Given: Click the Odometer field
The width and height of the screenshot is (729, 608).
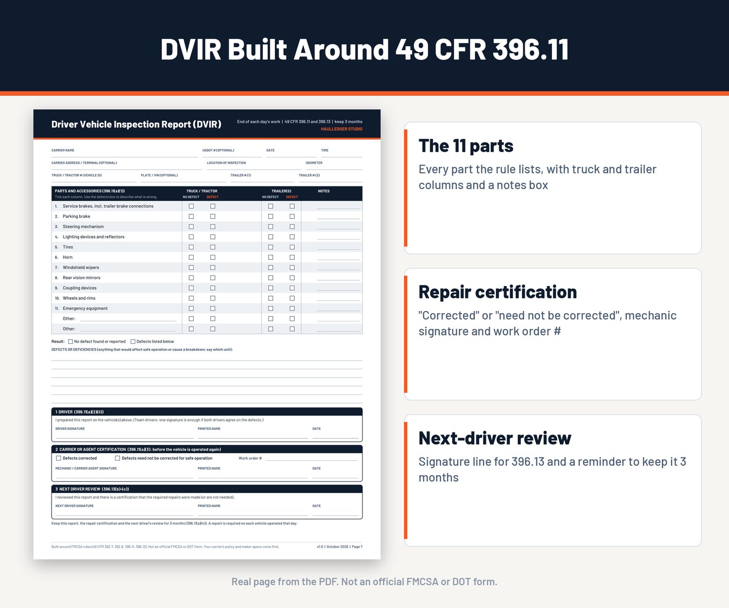Looking at the screenshot, I should (x=334, y=165).
